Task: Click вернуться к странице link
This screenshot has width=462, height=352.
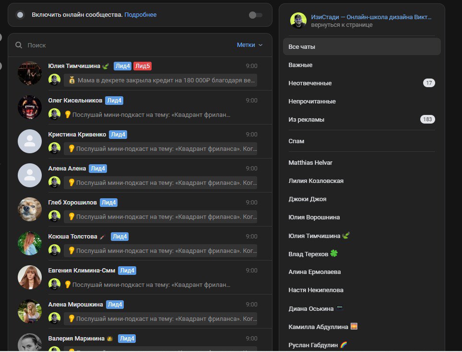Action: click(342, 25)
